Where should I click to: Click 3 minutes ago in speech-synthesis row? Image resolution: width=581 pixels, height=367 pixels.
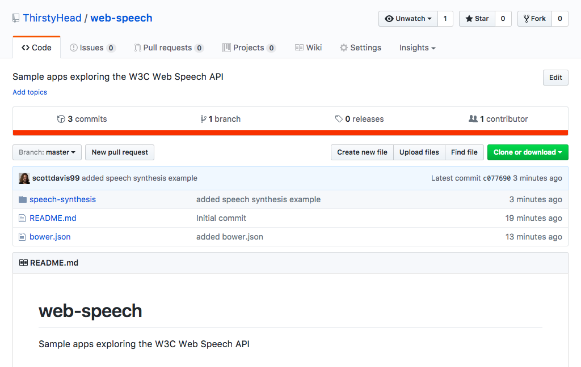(x=536, y=199)
